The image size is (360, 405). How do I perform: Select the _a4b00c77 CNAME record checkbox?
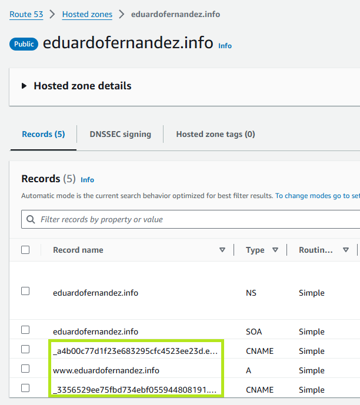[25, 349]
